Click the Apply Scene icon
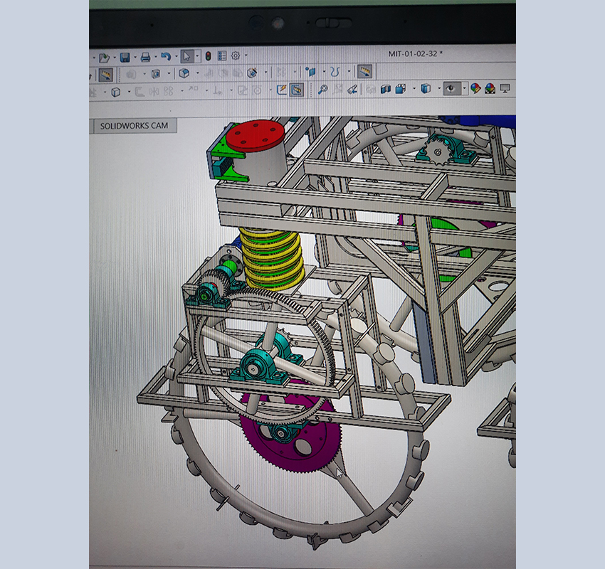The height and width of the screenshot is (569, 605). pos(490,89)
